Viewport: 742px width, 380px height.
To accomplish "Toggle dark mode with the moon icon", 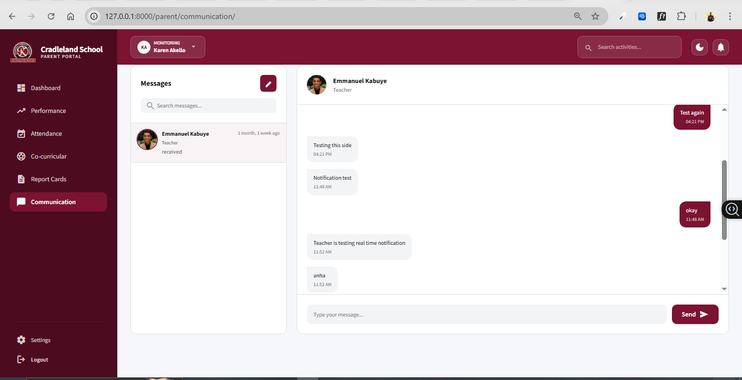I will 700,47.
